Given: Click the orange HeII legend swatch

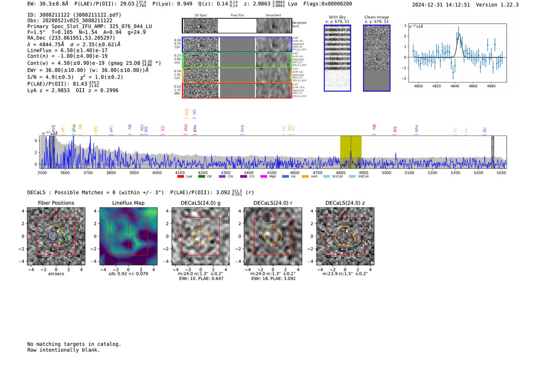Looking at the screenshot, I should [x=305, y=176].
